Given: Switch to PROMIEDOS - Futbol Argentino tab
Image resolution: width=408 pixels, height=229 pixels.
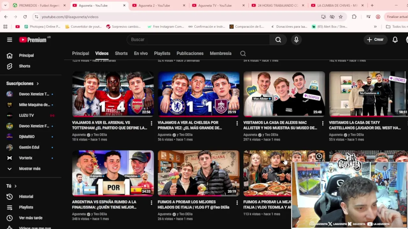Looking at the screenshot, I should [39, 5].
